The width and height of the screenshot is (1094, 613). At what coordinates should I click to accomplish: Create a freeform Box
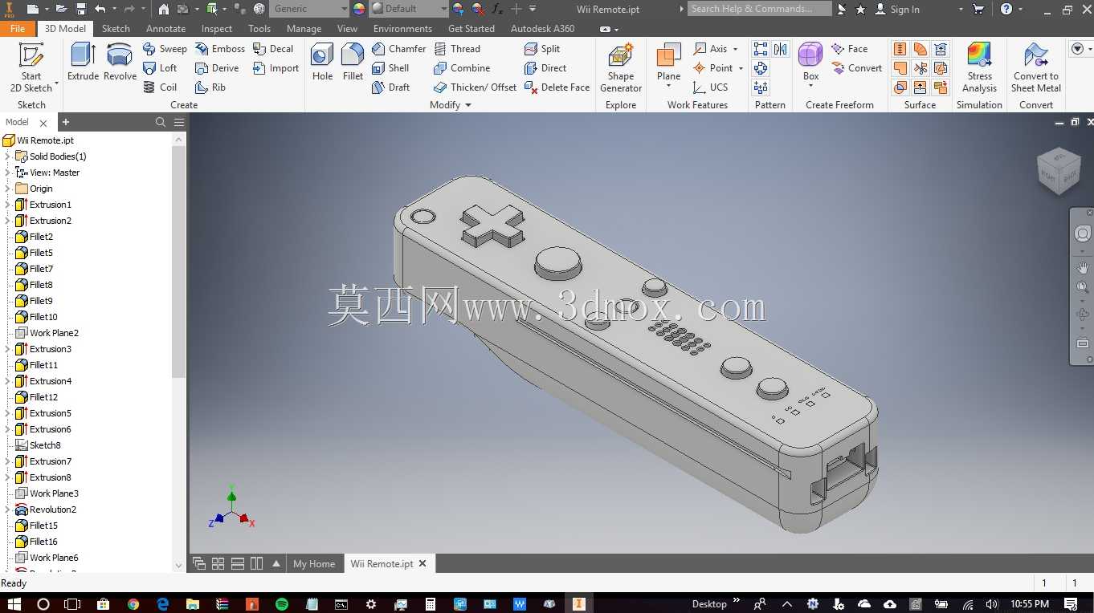tap(810, 63)
